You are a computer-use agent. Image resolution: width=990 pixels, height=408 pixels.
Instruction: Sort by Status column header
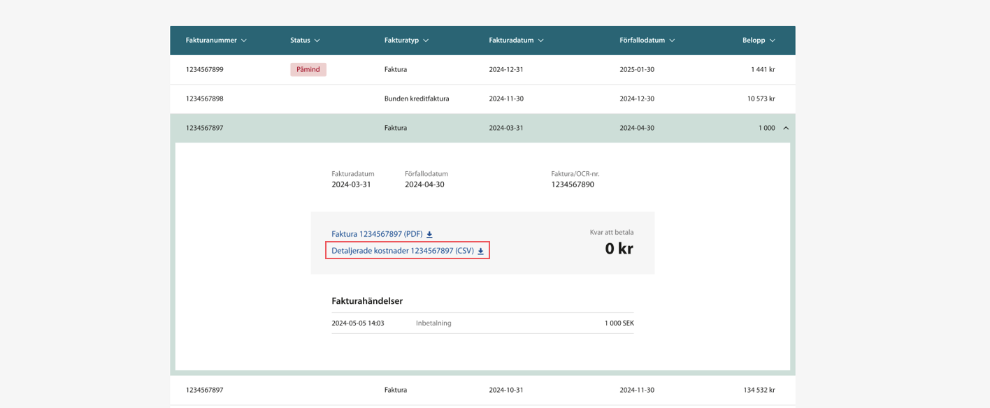click(305, 41)
